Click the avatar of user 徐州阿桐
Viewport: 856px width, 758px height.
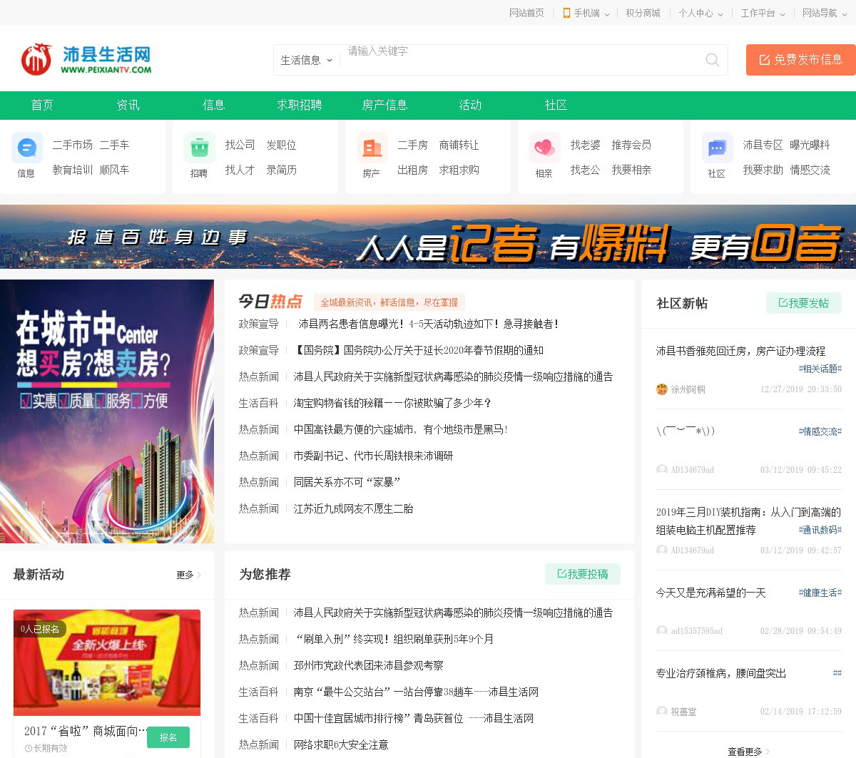tap(661, 389)
